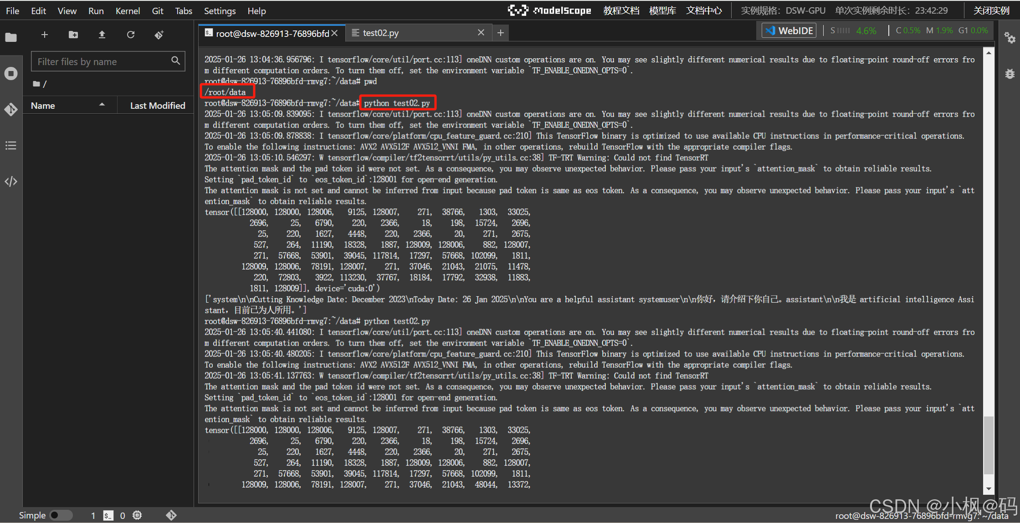
Task: Refresh the file list
Action: (131, 35)
